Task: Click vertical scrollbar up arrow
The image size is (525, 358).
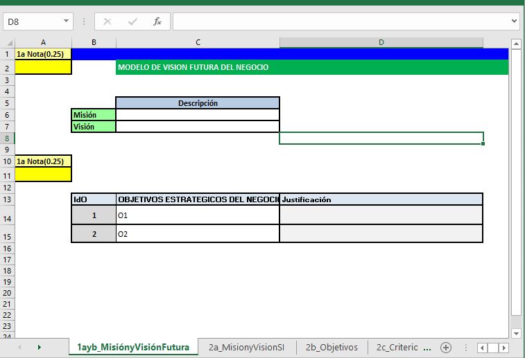Action: pyautogui.click(x=516, y=44)
